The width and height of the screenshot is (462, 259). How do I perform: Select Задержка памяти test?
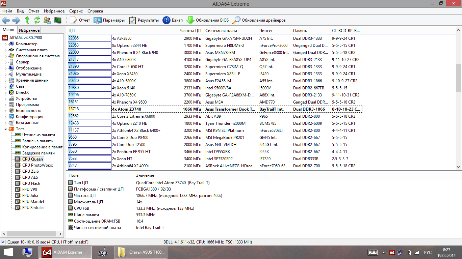click(38, 153)
